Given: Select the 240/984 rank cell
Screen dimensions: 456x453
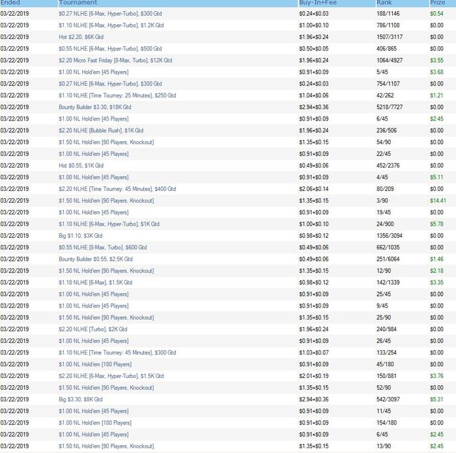Looking at the screenshot, I should [386, 329].
